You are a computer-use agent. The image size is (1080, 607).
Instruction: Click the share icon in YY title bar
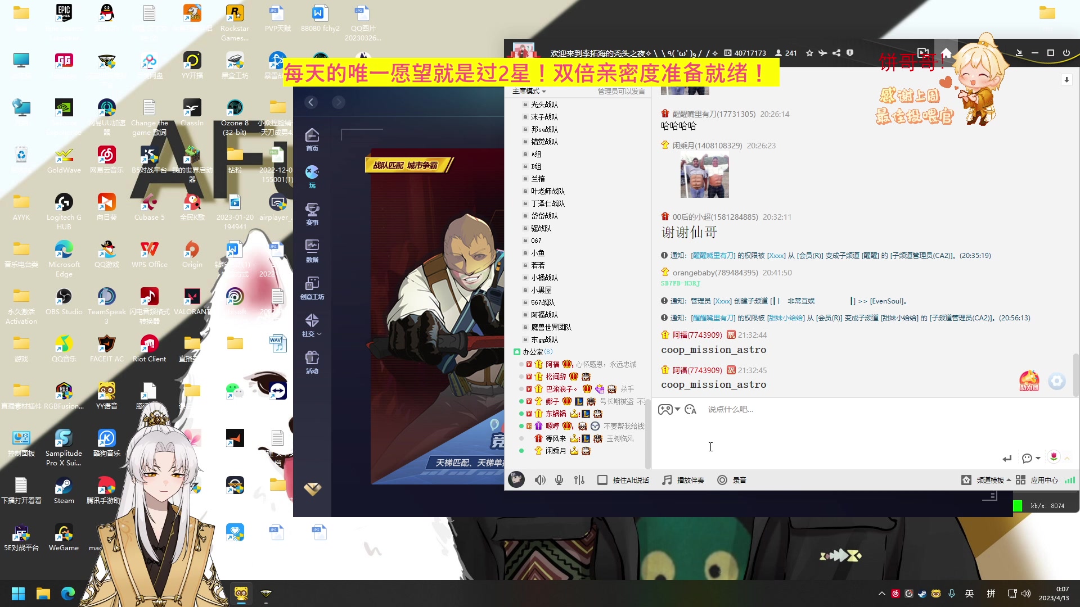pos(836,53)
